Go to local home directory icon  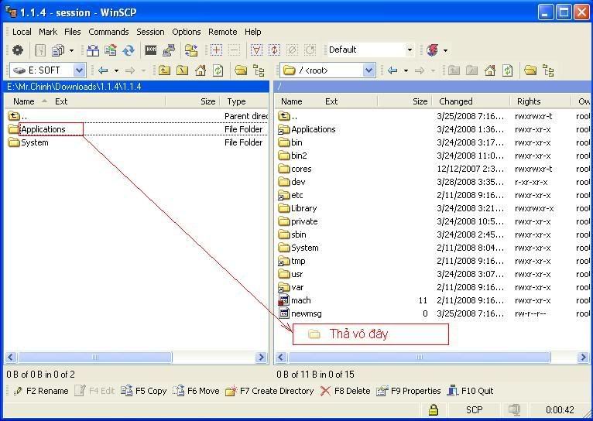click(x=201, y=70)
